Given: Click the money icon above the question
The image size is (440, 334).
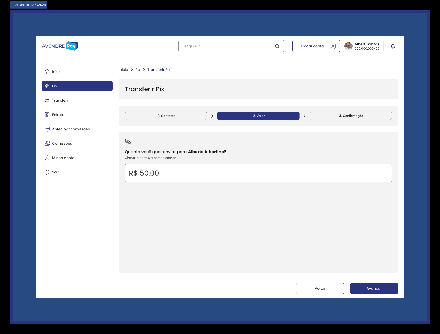Looking at the screenshot, I should [x=128, y=141].
